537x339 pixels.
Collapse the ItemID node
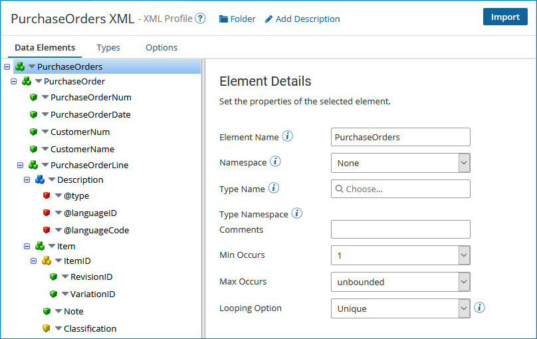click(33, 261)
